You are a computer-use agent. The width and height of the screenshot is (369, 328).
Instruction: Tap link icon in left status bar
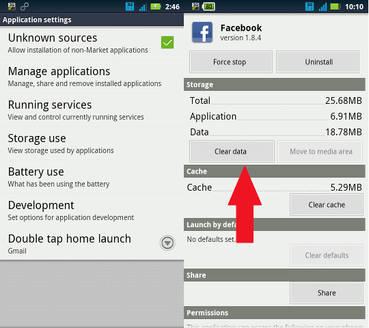25,7
